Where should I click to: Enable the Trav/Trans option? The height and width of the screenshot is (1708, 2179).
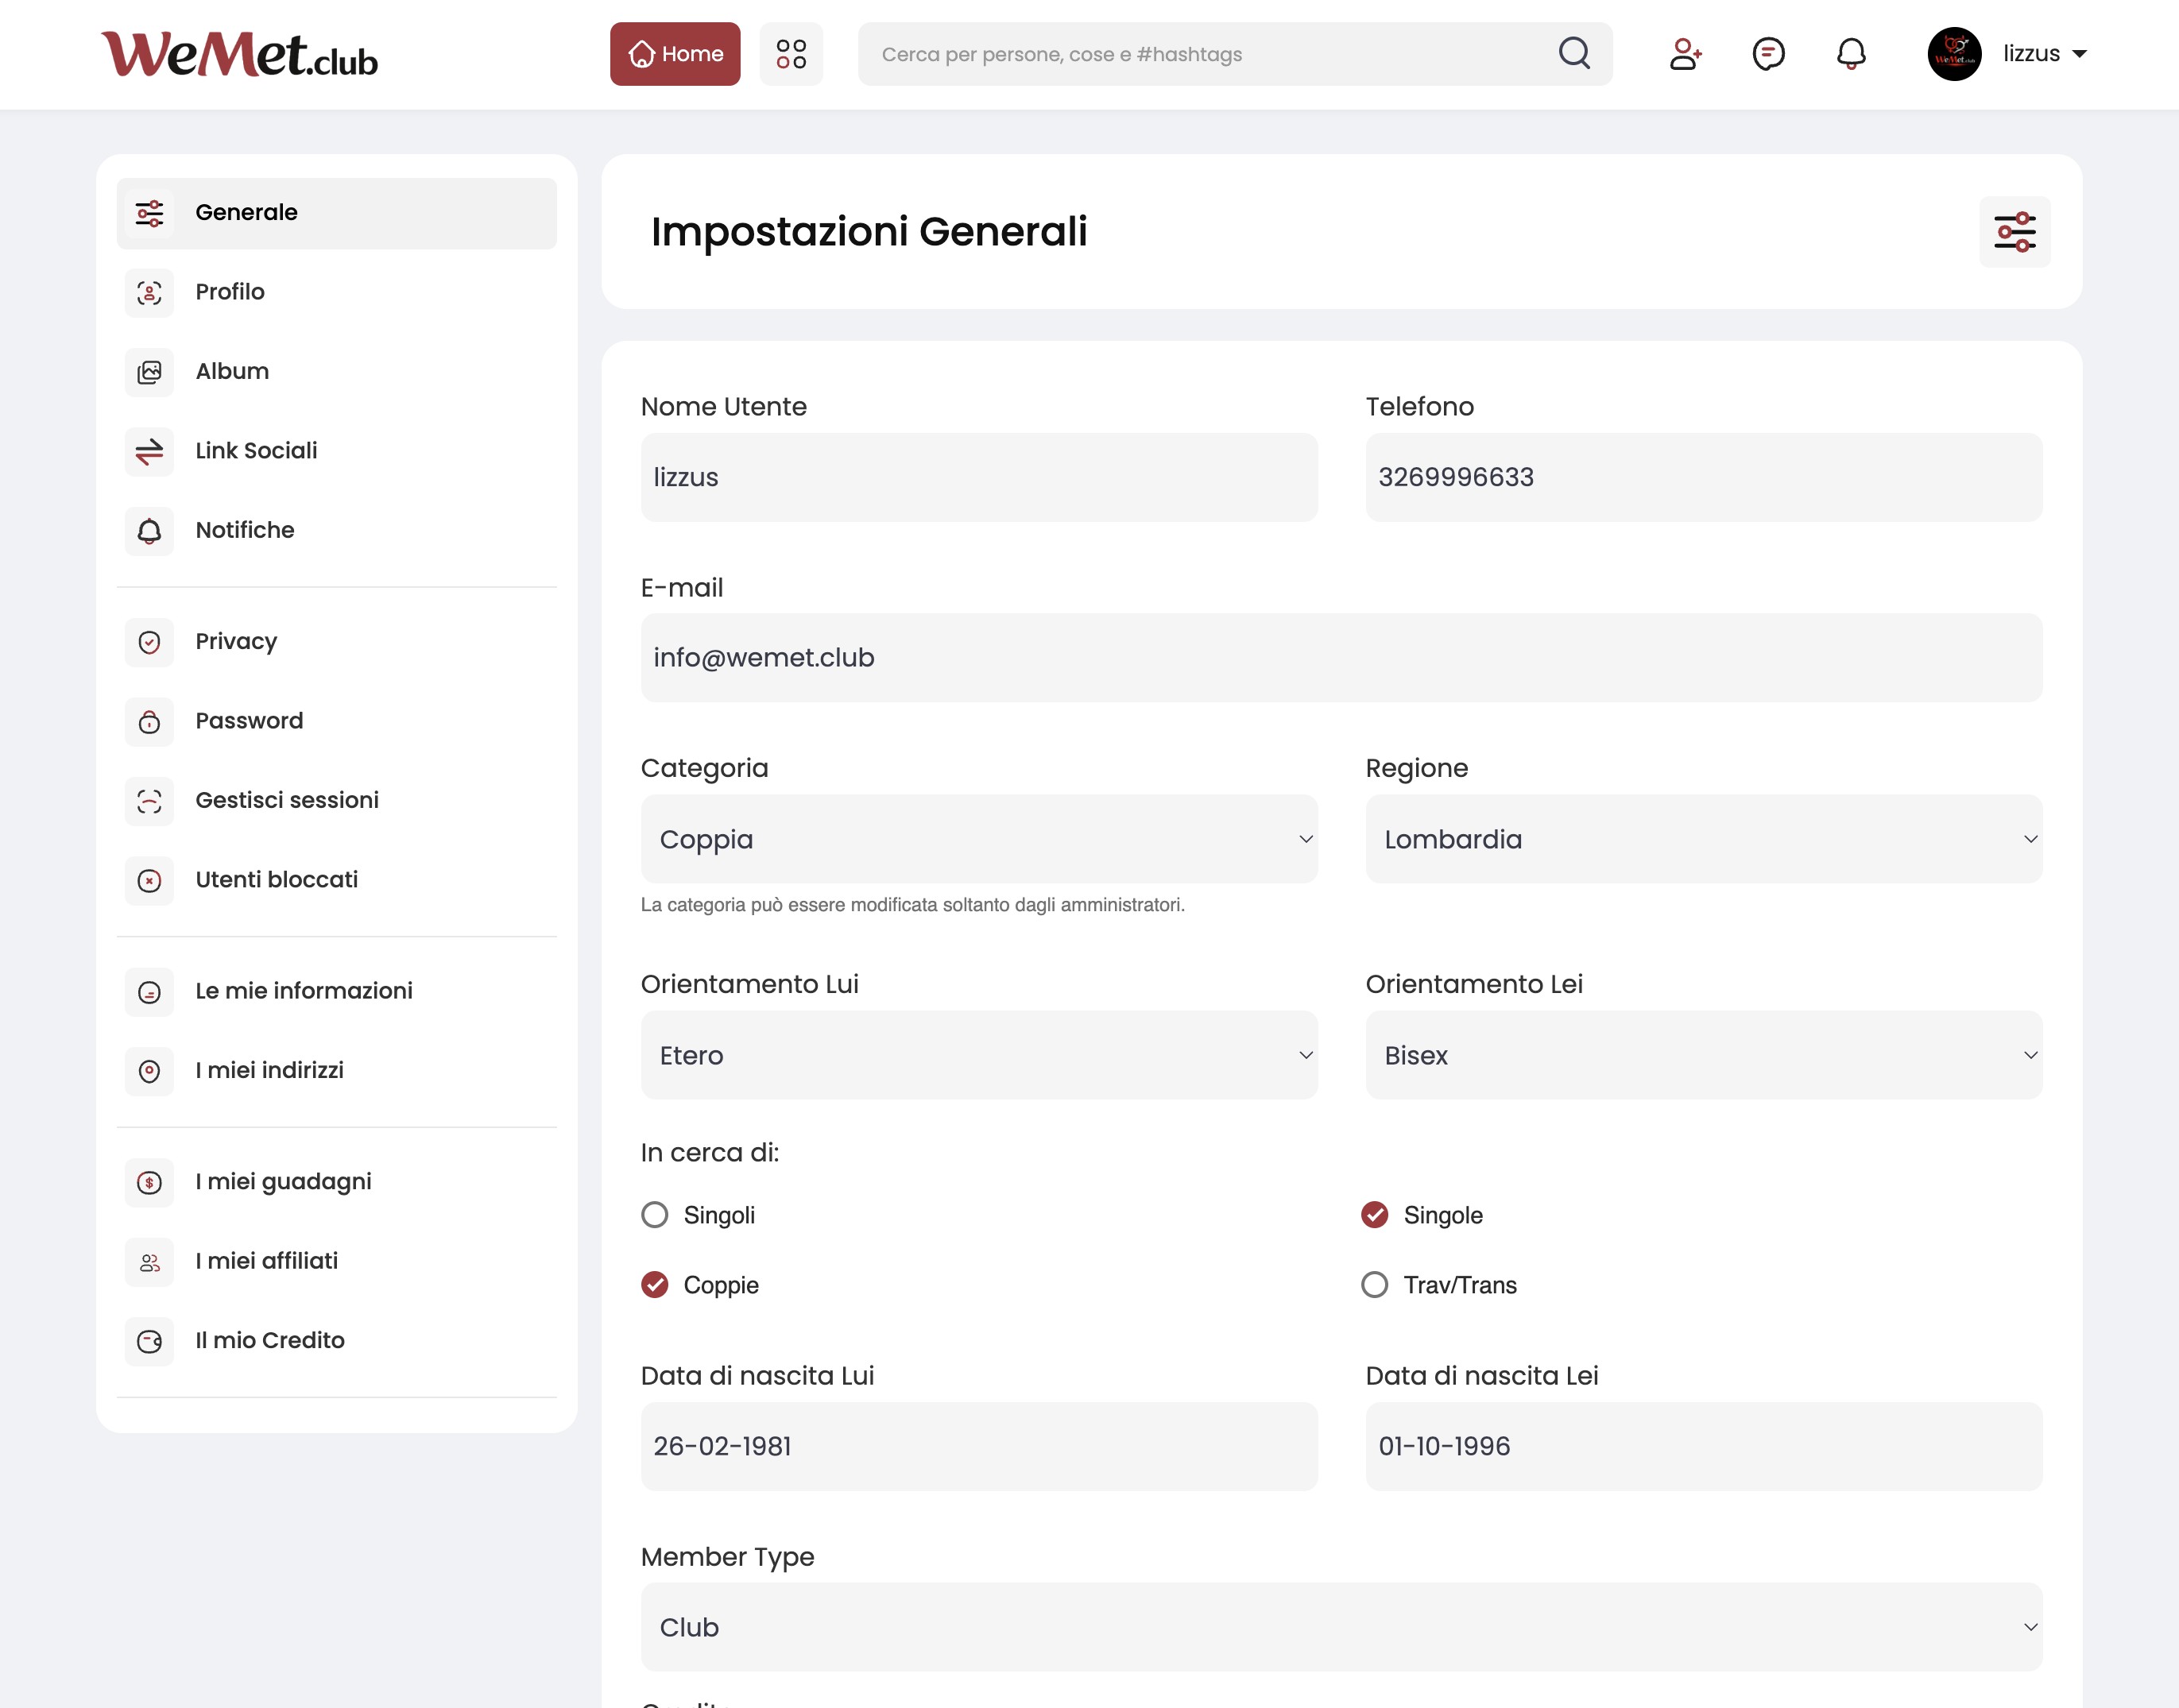tap(1375, 1285)
